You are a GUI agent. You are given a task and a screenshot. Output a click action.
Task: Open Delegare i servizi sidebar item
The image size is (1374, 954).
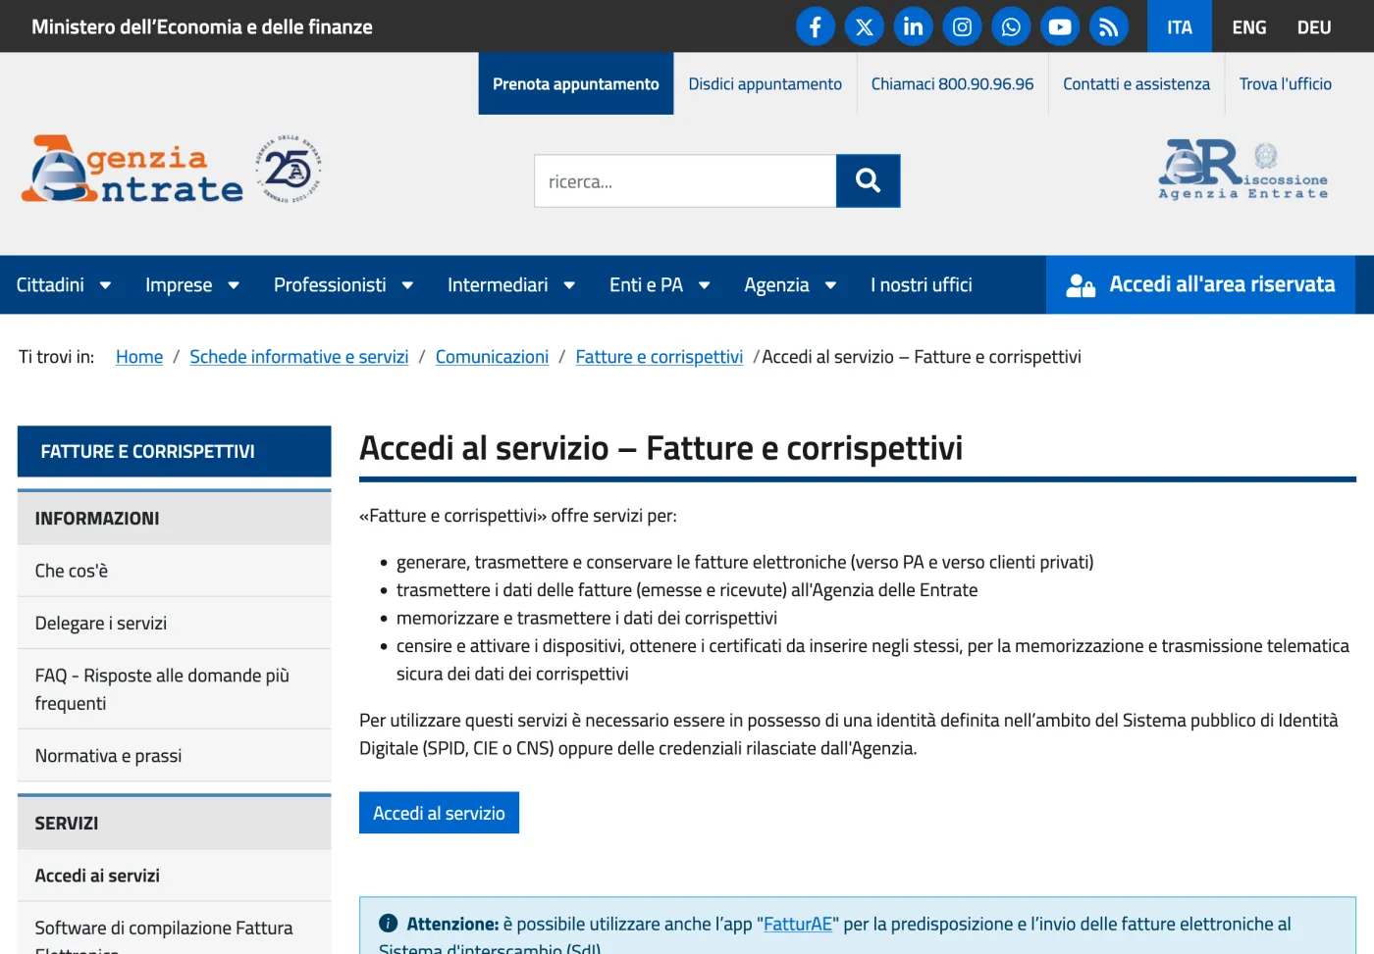pyautogui.click(x=175, y=623)
